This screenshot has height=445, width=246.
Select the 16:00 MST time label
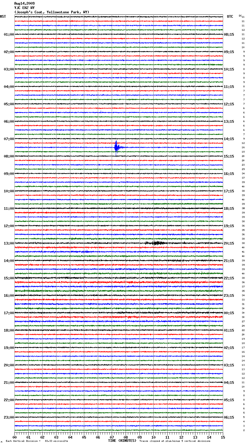coord(9,296)
